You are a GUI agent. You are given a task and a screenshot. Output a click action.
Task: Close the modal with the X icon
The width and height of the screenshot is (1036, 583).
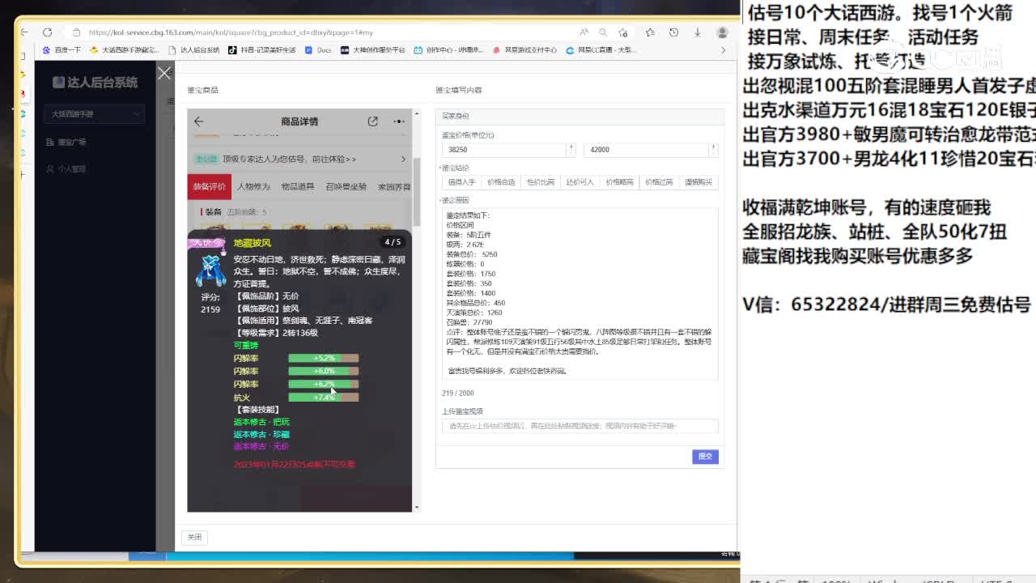[x=164, y=74]
